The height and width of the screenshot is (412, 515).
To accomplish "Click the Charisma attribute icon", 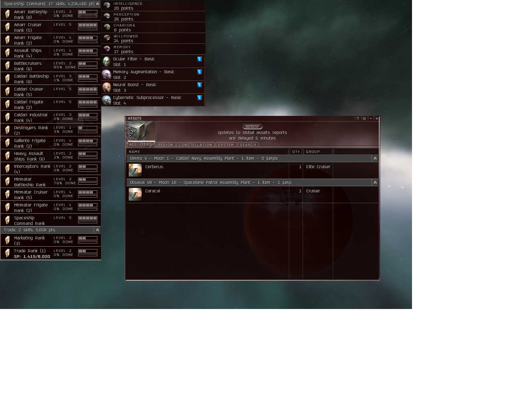I will (x=107, y=27).
